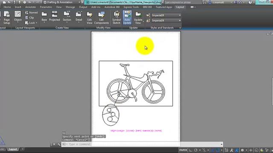The image size is (273, 153).
Task: Create a Base drawing view
Action: tap(44, 17)
